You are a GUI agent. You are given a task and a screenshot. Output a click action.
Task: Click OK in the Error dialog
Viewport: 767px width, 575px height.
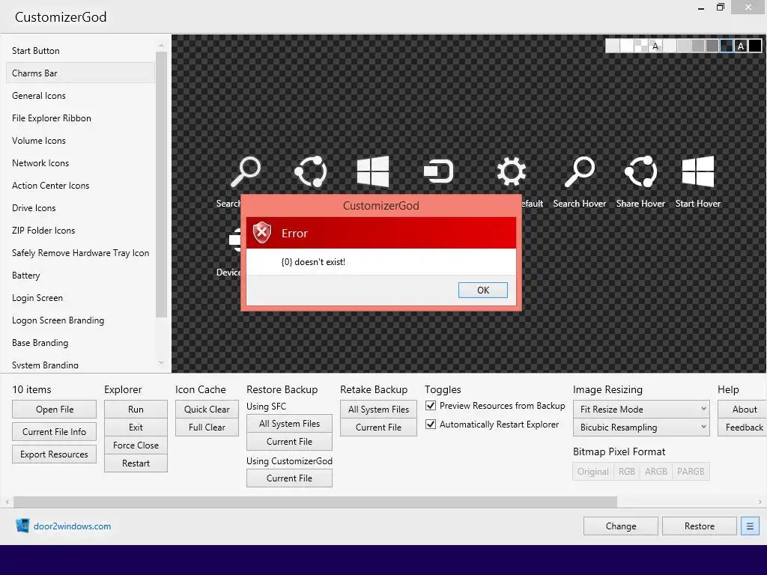point(483,290)
